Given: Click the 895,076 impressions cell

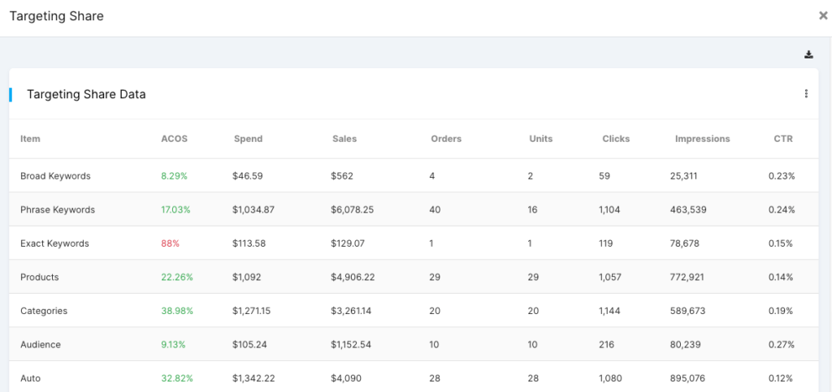Looking at the screenshot, I should (687, 379).
